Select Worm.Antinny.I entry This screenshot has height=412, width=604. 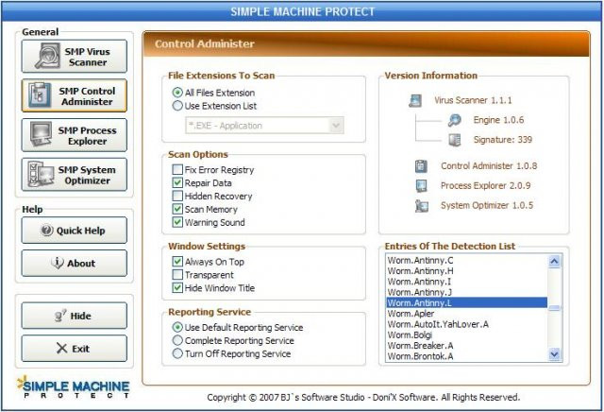(466, 282)
